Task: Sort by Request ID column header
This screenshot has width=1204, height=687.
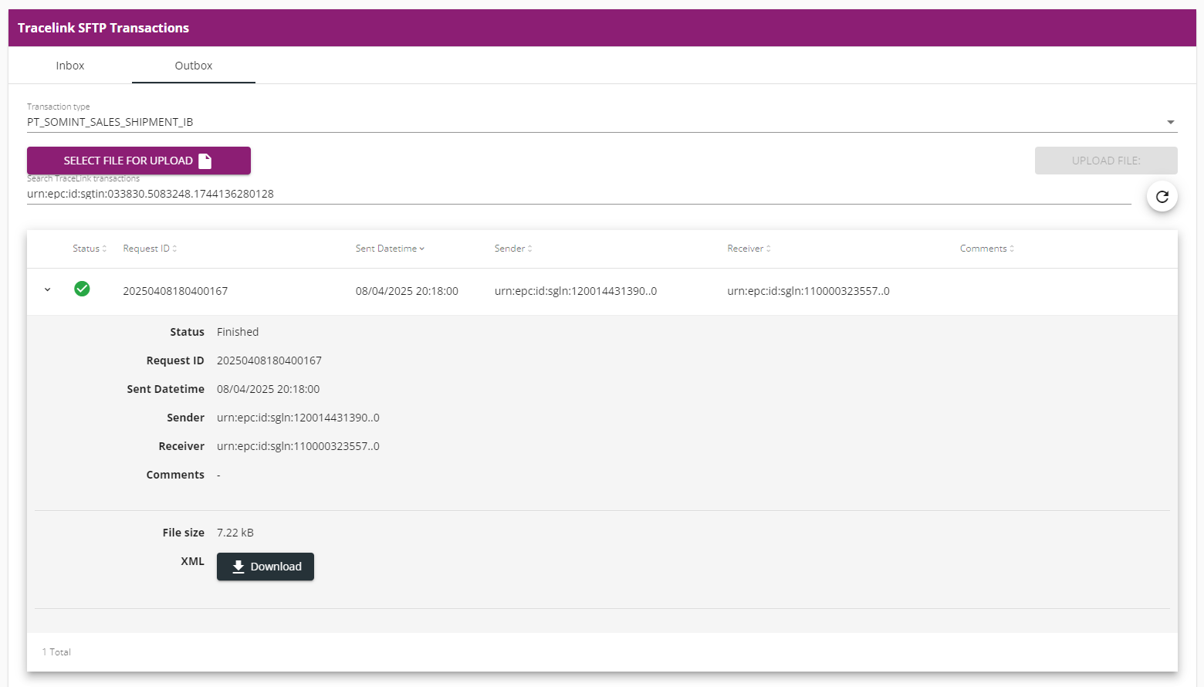Action: [x=150, y=249]
